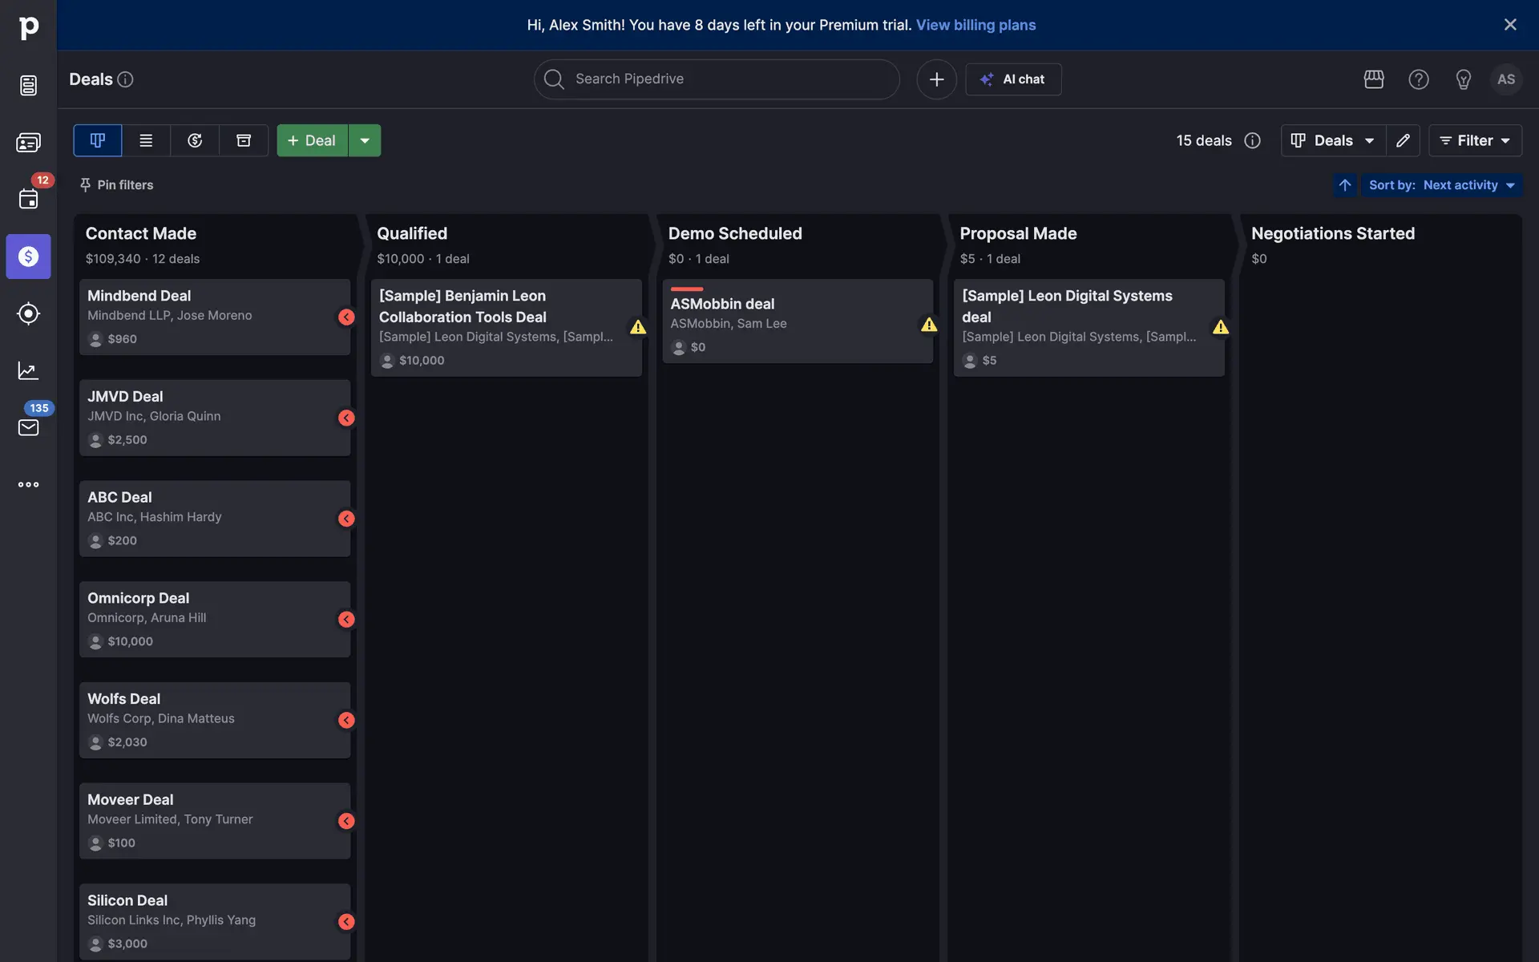Open the Mail inbox sidebar icon
The height and width of the screenshot is (962, 1539).
(x=28, y=427)
